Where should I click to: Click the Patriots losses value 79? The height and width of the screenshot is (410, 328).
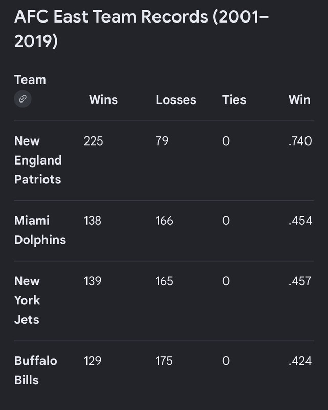point(162,141)
